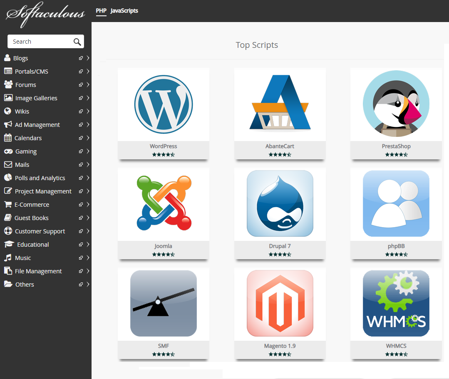Click the SMF seesaw icon
The height and width of the screenshot is (379, 449).
pyautogui.click(x=163, y=303)
